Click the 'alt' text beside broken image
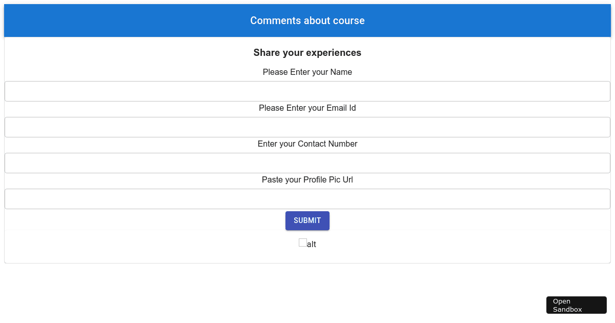 [x=312, y=245]
